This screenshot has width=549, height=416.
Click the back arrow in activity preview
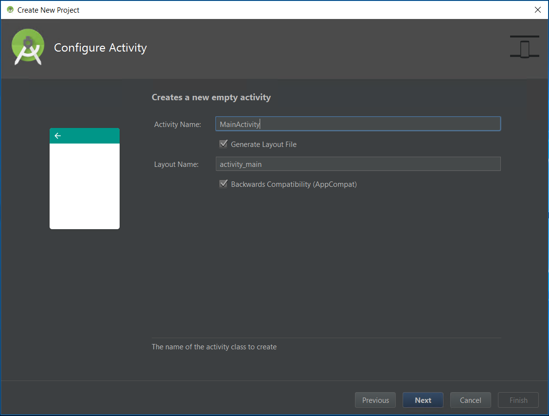click(58, 136)
